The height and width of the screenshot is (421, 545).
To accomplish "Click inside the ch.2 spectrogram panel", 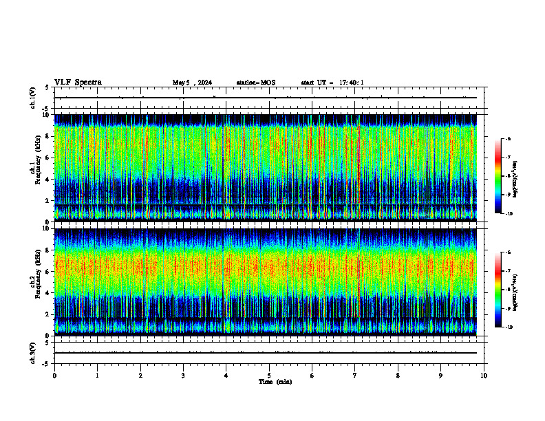I will [266, 282].
